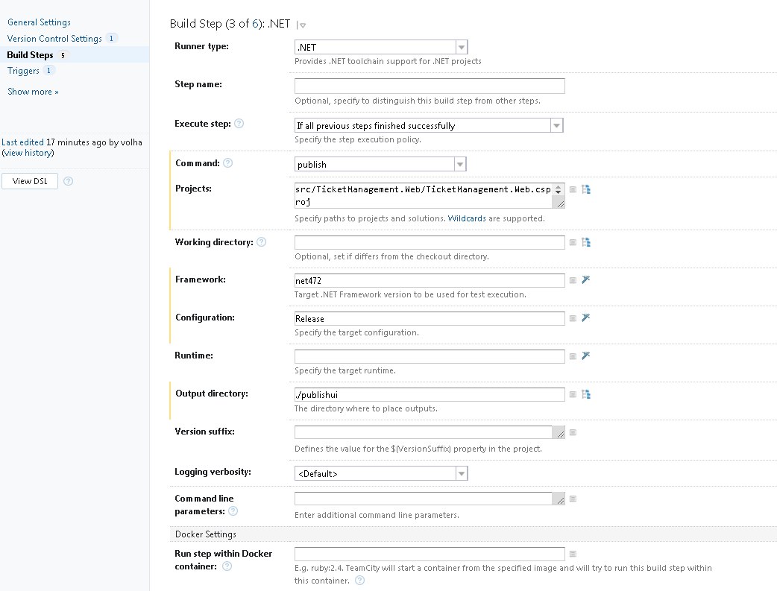Open parameter picker icon for Projects field
The height and width of the screenshot is (591, 777).
click(x=573, y=189)
